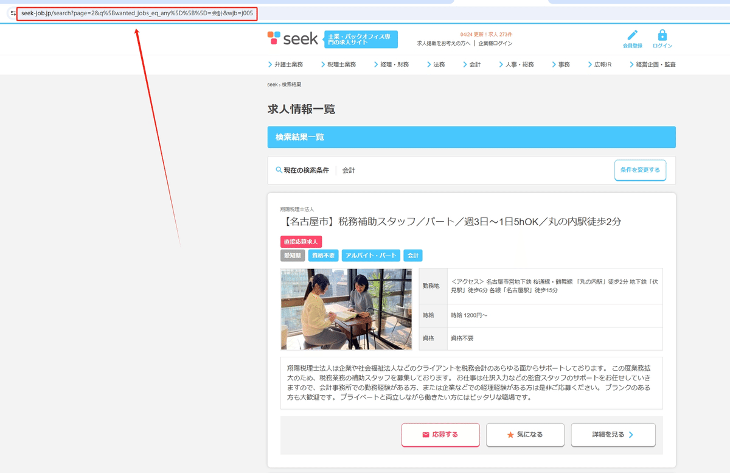Open the 名古屋市 税務補助スタッフ job title

[x=451, y=222]
